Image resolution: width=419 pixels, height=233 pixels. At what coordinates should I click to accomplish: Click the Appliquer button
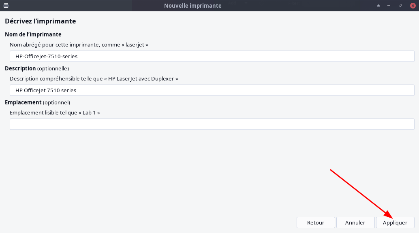[395, 222]
